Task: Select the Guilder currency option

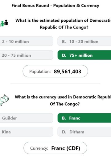Action: tap(27, 118)
